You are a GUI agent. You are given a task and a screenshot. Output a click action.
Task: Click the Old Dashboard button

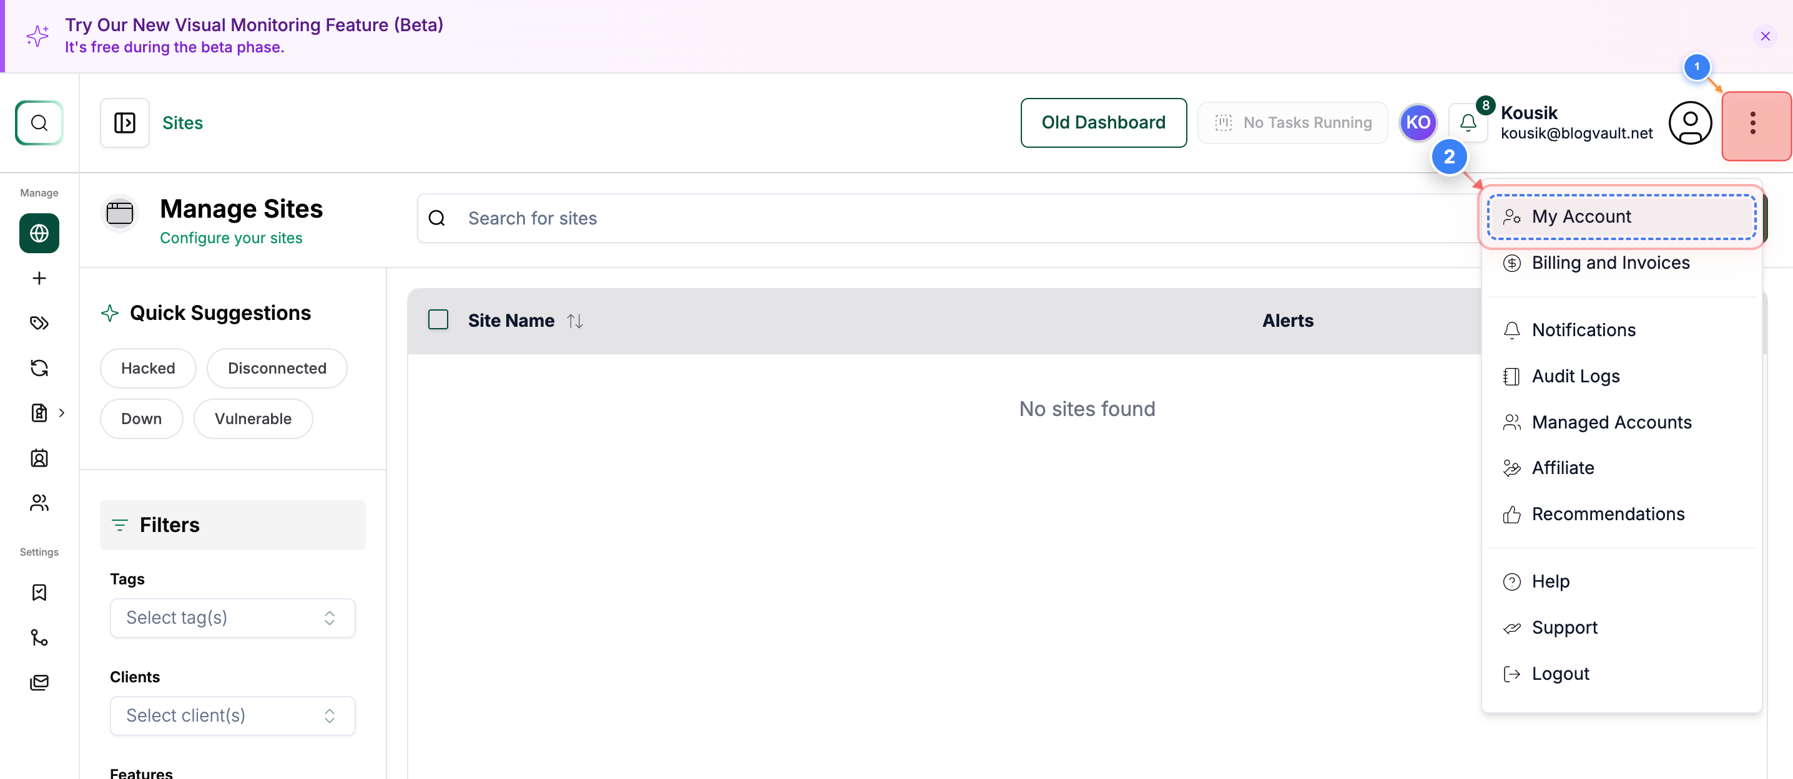pos(1103,122)
